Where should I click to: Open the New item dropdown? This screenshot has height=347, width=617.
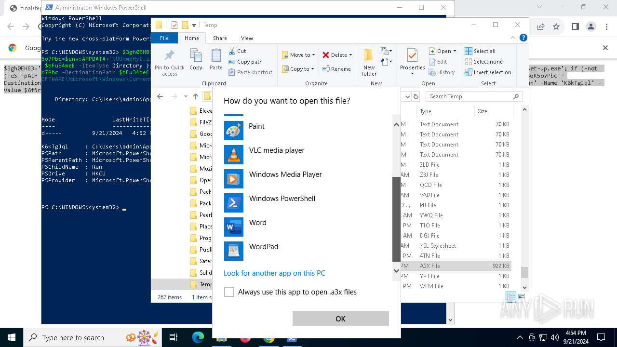point(386,51)
